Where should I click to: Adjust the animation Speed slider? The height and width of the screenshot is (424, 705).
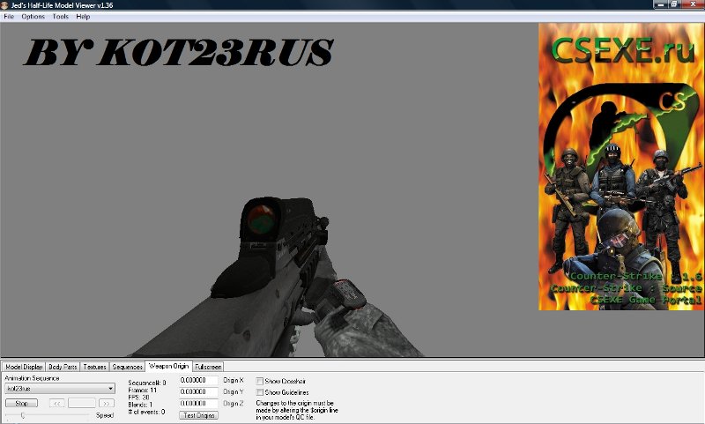(23, 415)
